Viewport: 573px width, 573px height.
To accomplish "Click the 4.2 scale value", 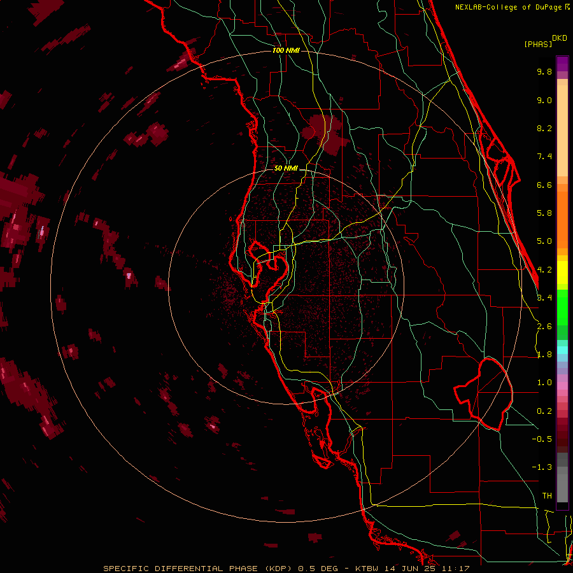I will tap(544, 270).
